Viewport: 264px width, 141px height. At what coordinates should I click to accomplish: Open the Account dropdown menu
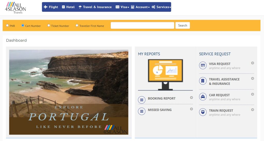pyautogui.click(x=141, y=7)
